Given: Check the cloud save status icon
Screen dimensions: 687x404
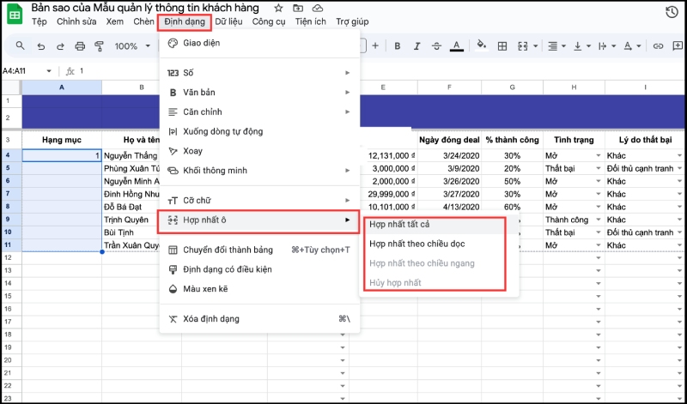Looking at the screenshot, I should click(318, 8).
